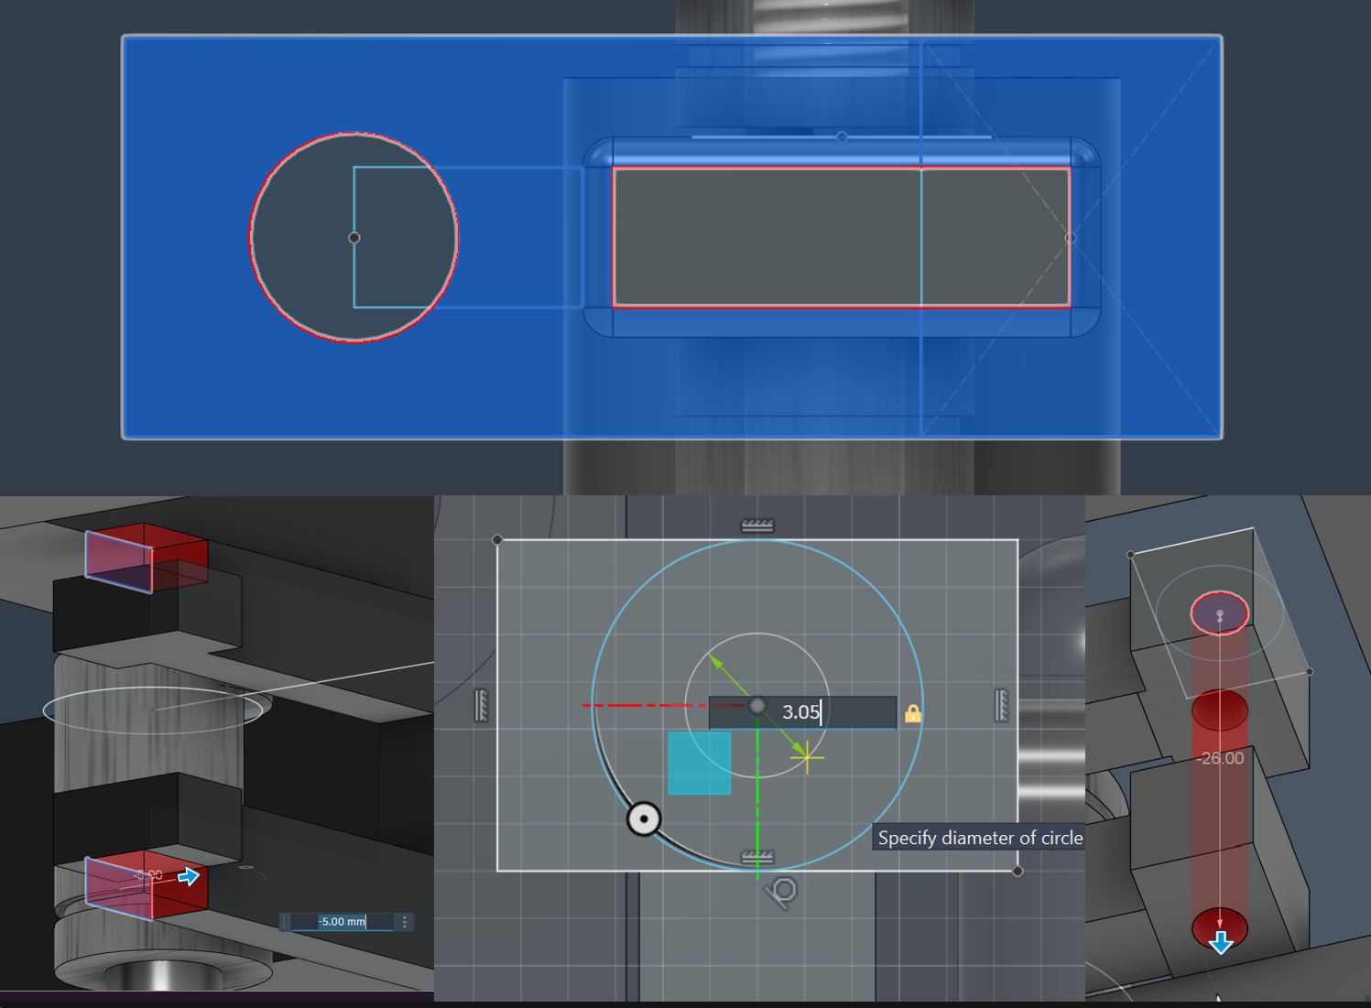
Task: Click the "Specify diameter of circle" tooltip
Action: click(x=979, y=838)
